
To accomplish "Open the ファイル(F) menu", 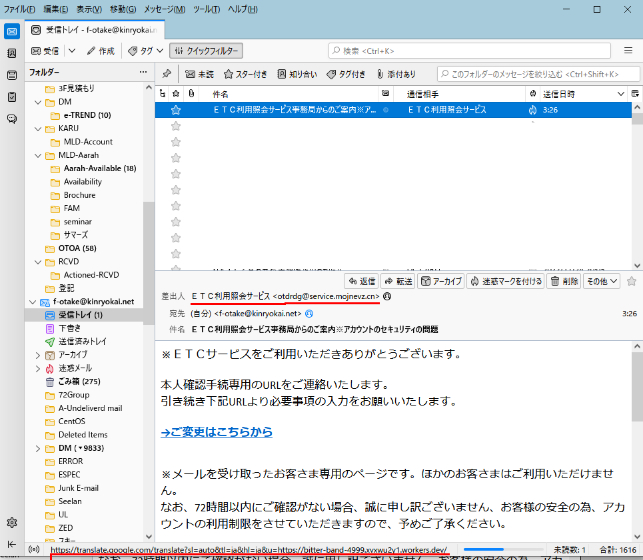I will point(19,9).
